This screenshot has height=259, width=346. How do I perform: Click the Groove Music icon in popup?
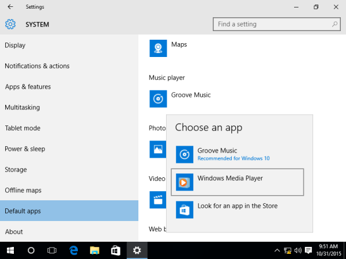coord(185,154)
